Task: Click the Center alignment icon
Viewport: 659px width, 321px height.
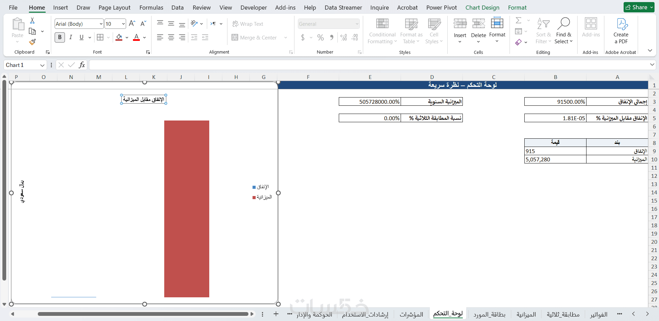Action: pos(171,37)
